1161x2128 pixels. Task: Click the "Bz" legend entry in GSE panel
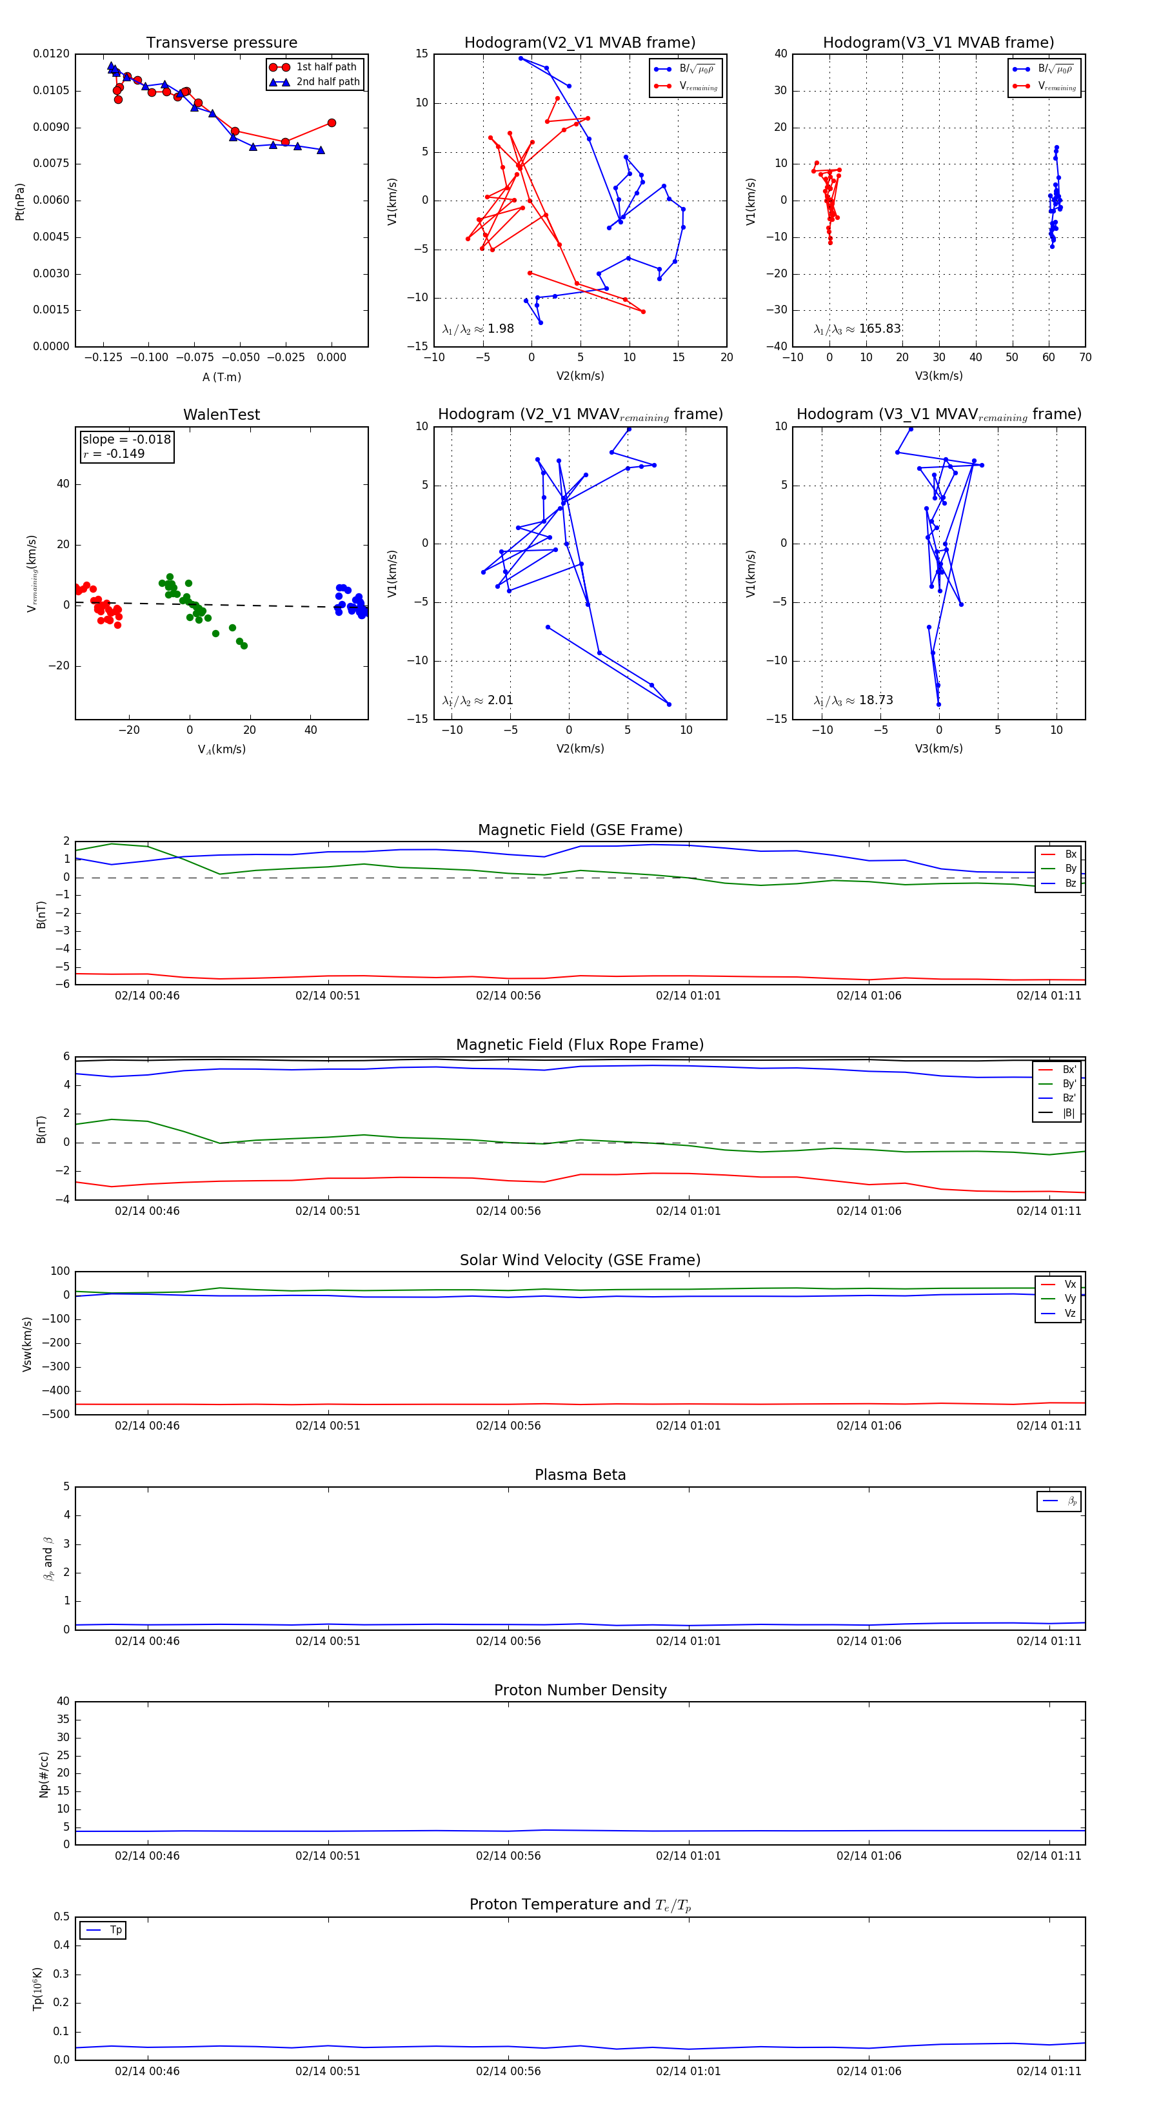[x=1058, y=883]
